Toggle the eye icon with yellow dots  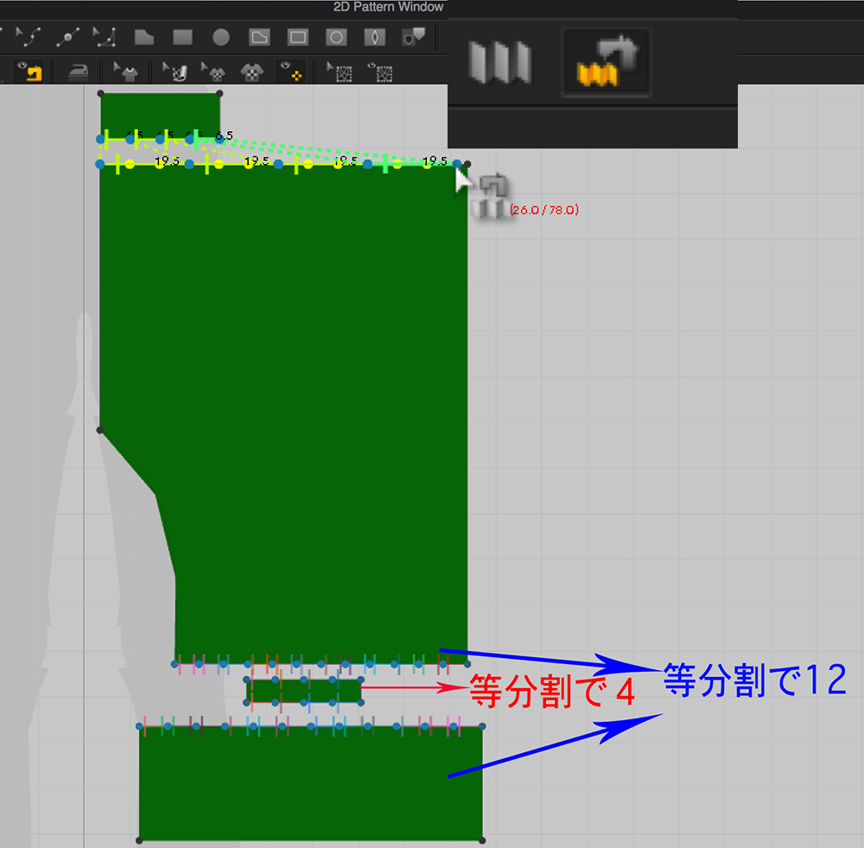coord(289,73)
